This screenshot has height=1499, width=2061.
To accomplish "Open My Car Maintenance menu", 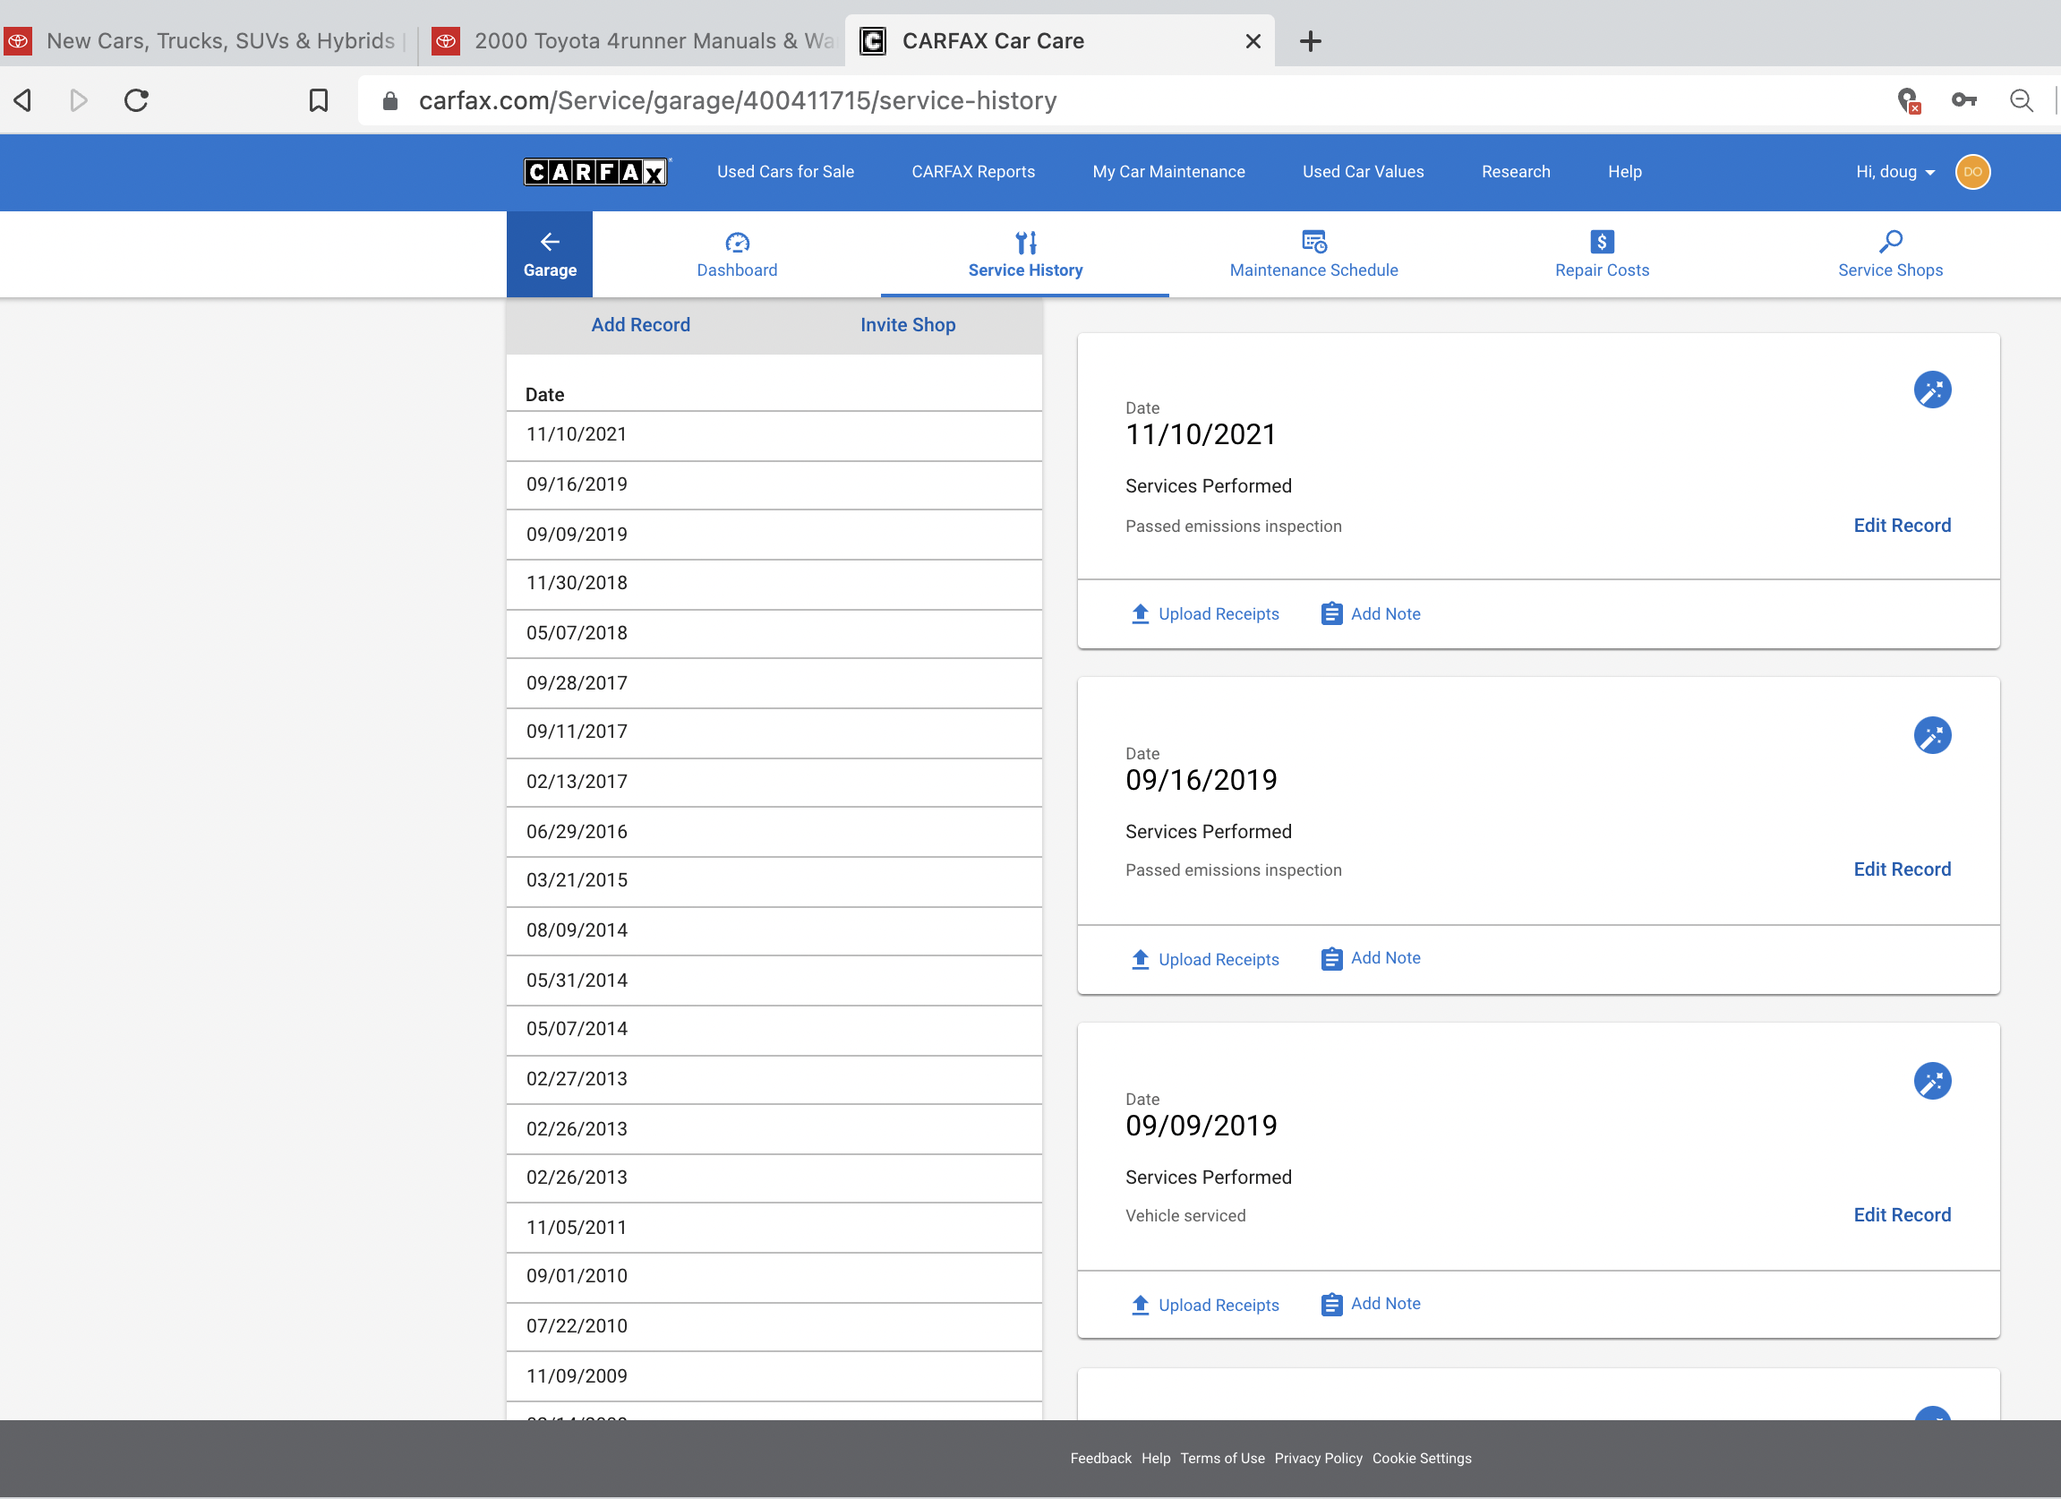I will (x=1168, y=172).
